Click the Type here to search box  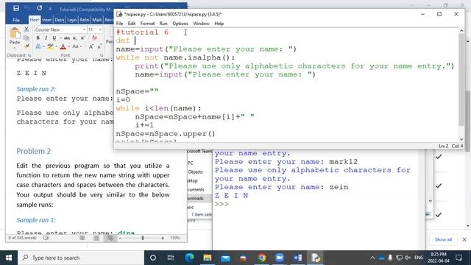[x=81, y=258]
